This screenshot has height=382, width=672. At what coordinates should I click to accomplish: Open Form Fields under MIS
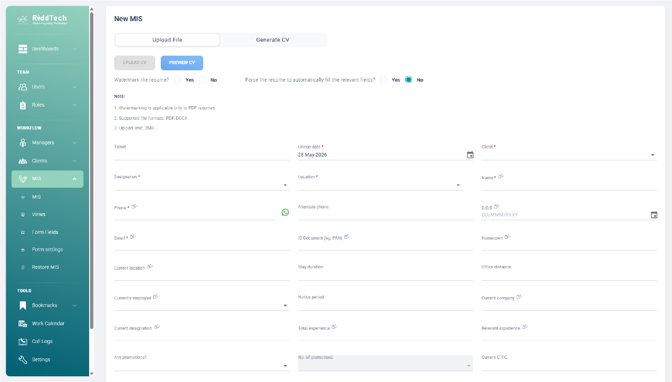tap(45, 232)
